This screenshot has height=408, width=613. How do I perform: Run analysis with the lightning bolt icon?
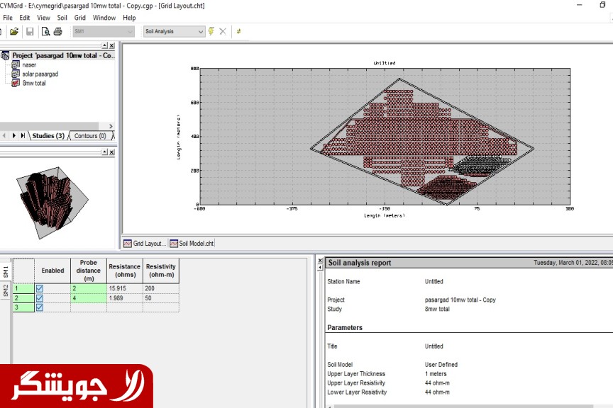211,31
